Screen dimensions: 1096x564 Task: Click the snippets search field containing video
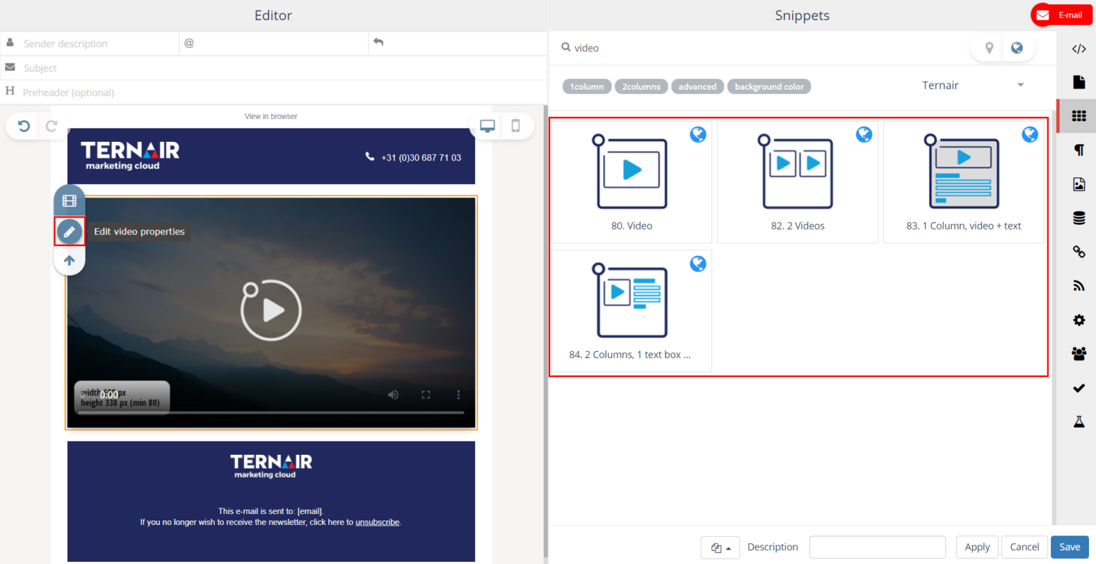(763, 48)
